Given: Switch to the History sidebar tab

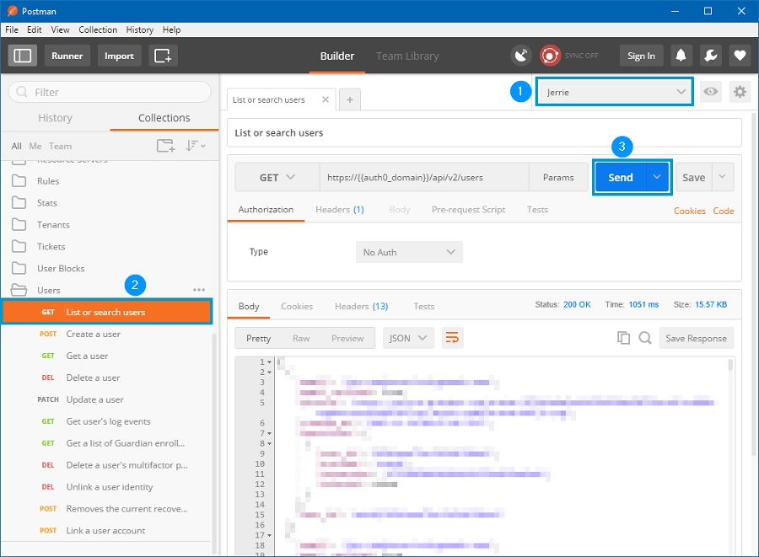Looking at the screenshot, I should coord(55,117).
